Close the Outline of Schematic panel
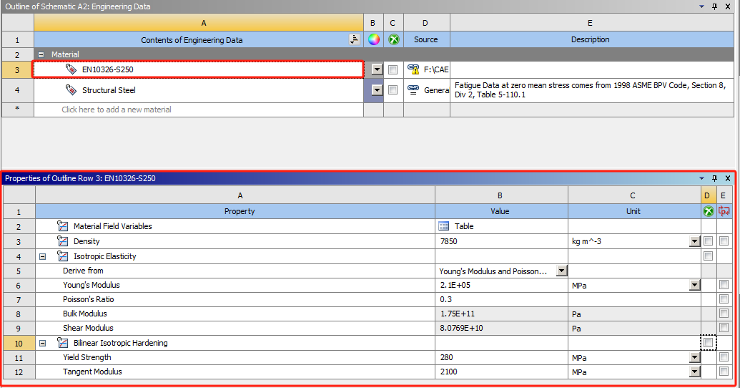The image size is (740, 388). click(728, 6)
